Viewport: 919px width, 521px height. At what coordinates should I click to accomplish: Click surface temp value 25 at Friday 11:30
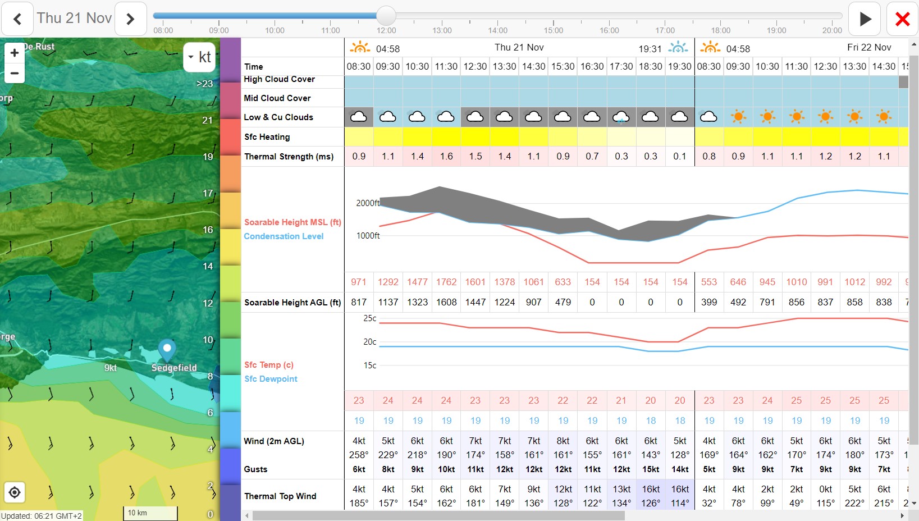[x=797, y=400]
